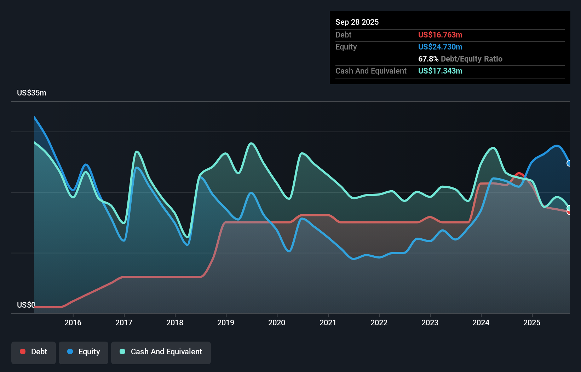
Task: Toggle the Cash And Equivalent legend button
Action: (x=161, y=353)
